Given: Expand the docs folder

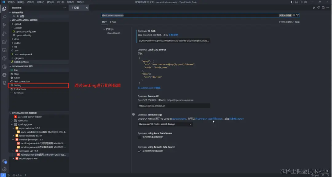Looking at the screenshot, I should click(13, 39).
